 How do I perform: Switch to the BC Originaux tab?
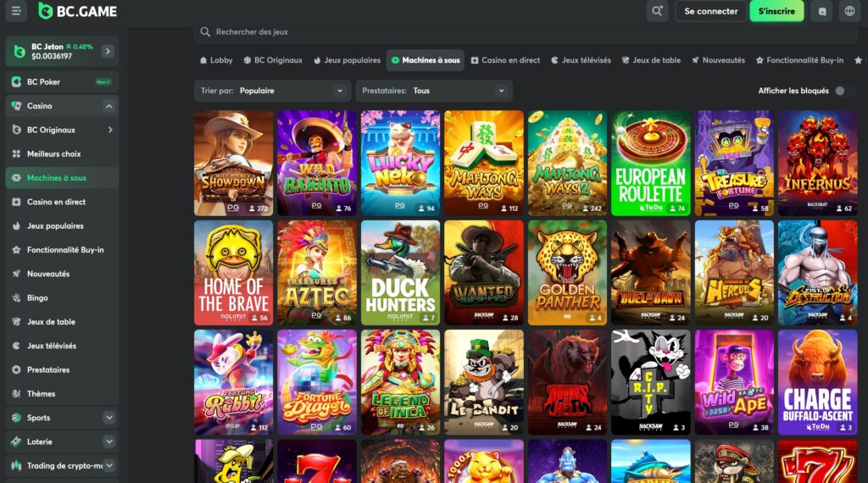click(273, 60)
